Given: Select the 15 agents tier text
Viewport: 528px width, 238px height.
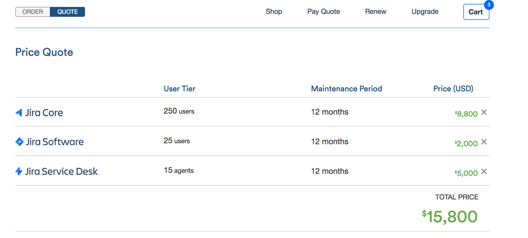Looking at the screenshot, I should [x=179, y=171].
